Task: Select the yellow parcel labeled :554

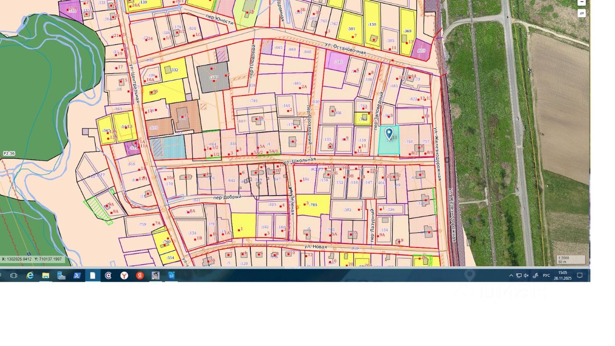Action: click(x=170, y=258)
